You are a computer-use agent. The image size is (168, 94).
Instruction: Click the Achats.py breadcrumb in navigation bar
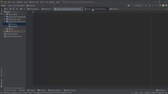(31, 5)
